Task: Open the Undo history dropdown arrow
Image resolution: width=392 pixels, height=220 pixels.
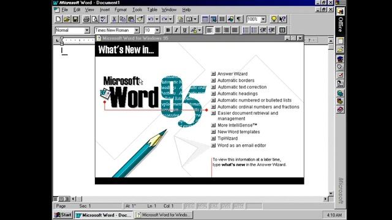Action: pyautogui.click(x=157, y=19)
